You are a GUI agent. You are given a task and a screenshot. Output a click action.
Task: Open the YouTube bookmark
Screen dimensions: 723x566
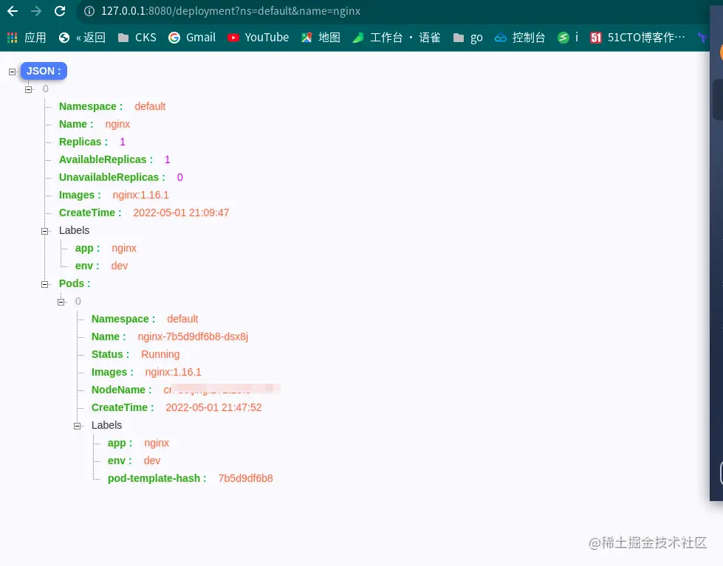pyautogui.click(x=258, y=38)
